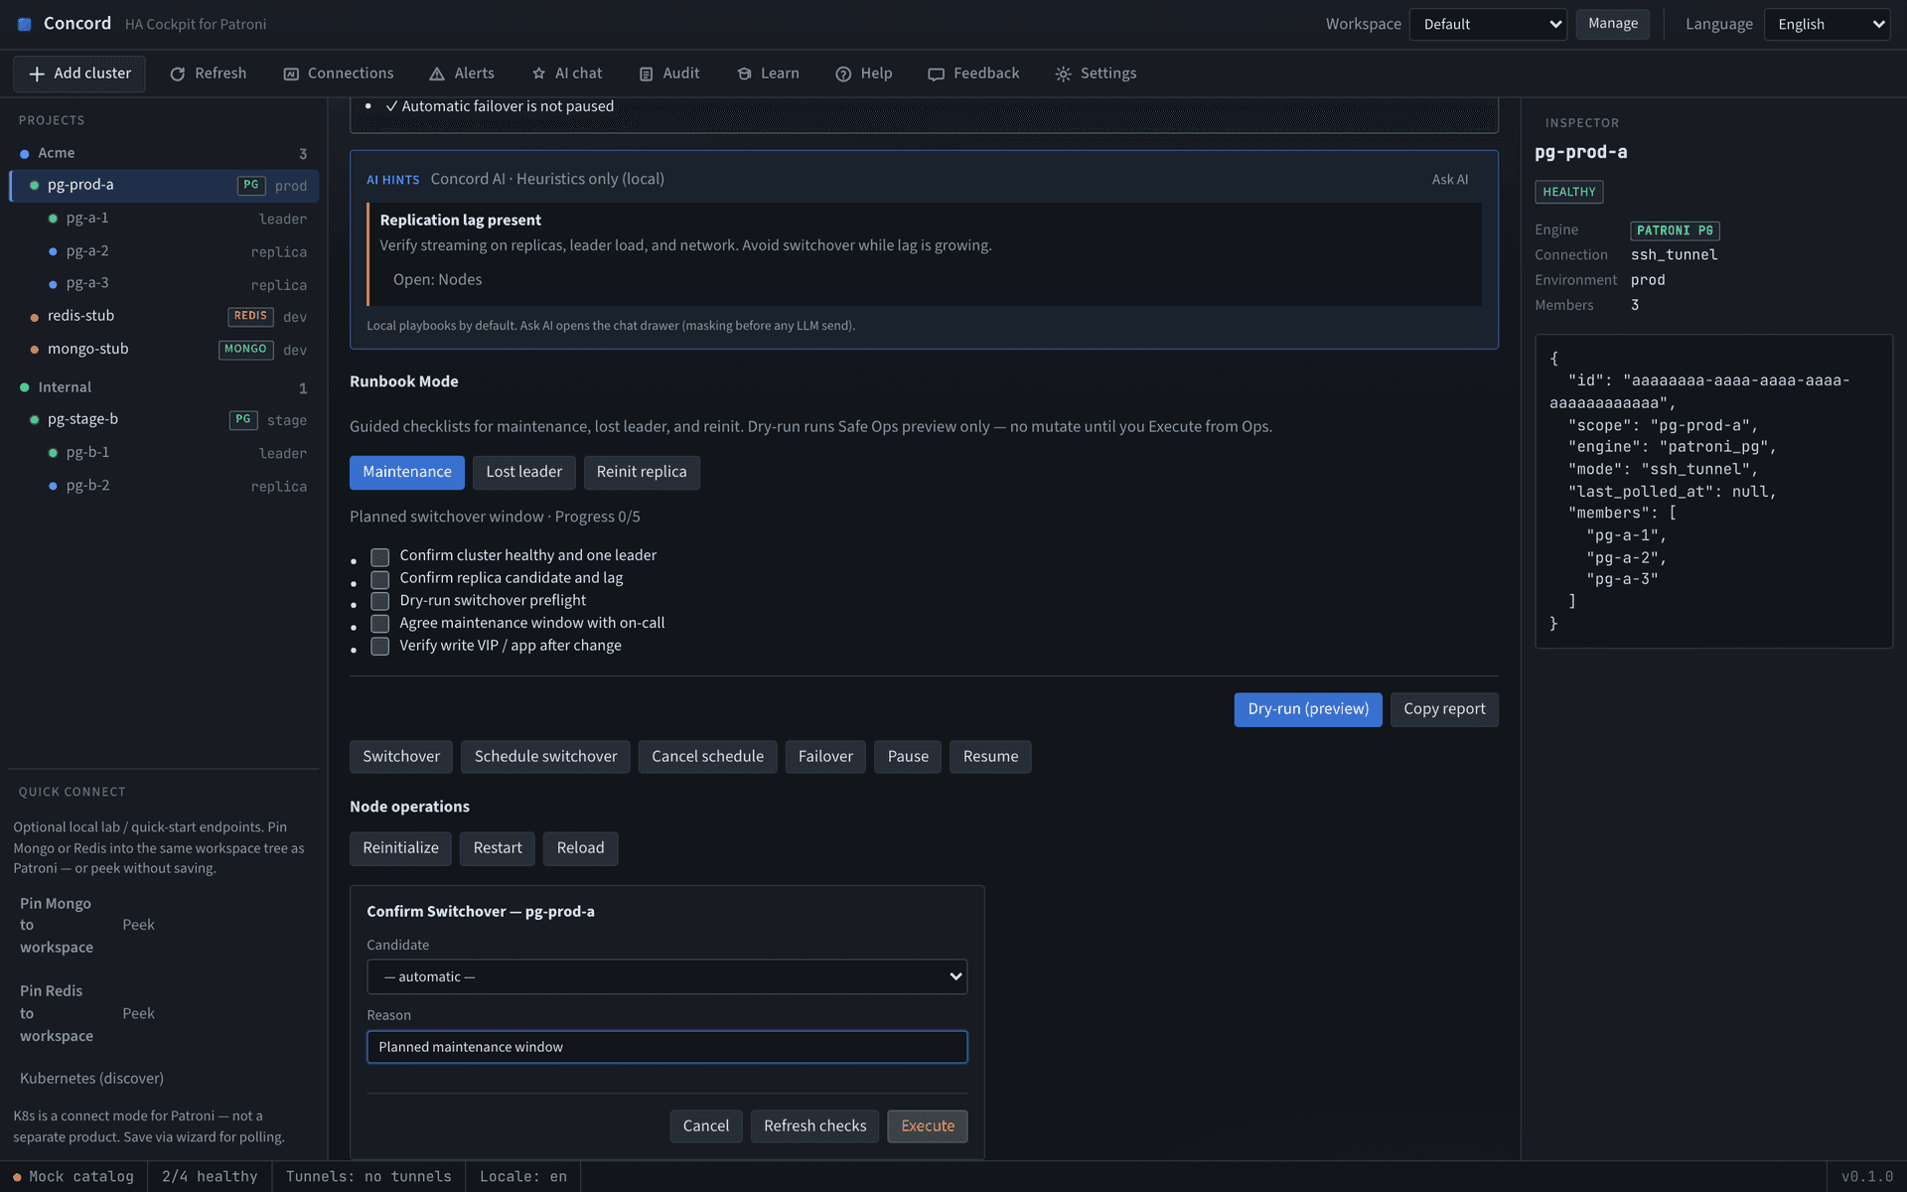The height and width of the screenshot is (1192, 1907).
Task: Select the redis-stub cluster
Action: pyautogui.click(x=164, y=316)
